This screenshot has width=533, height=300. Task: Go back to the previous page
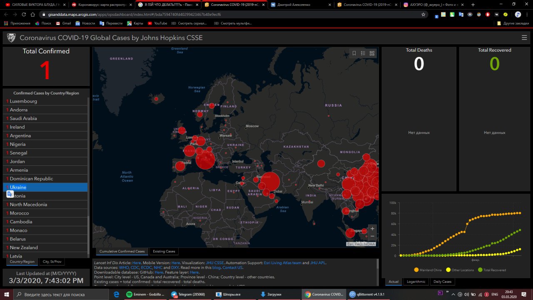6,14
